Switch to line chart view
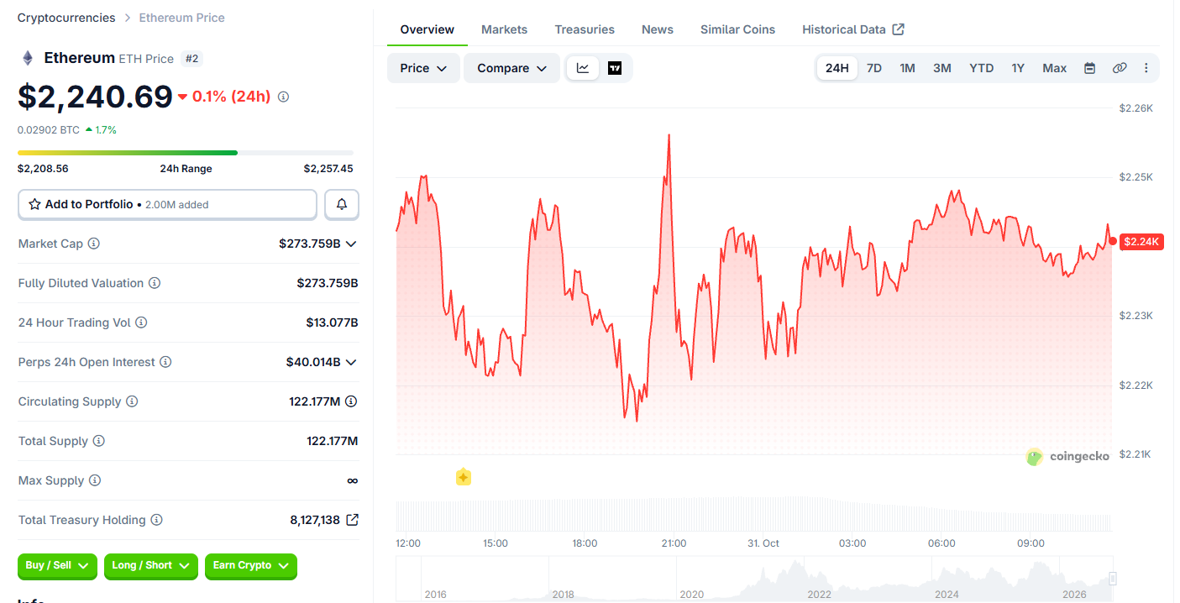 coord(583,68)
